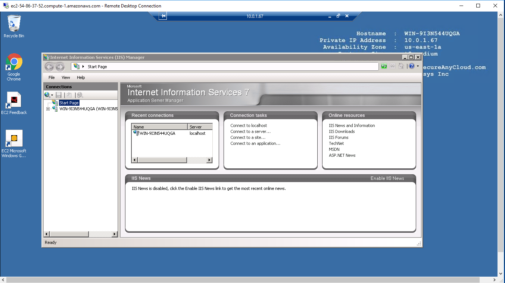This screenshot has width=505, height=283.
Task: Open the blue Help question mark icon
Action: (412, 66)
